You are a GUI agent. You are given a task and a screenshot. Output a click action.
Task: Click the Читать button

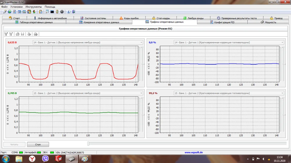pyautogui.click(x=14, y=144)
